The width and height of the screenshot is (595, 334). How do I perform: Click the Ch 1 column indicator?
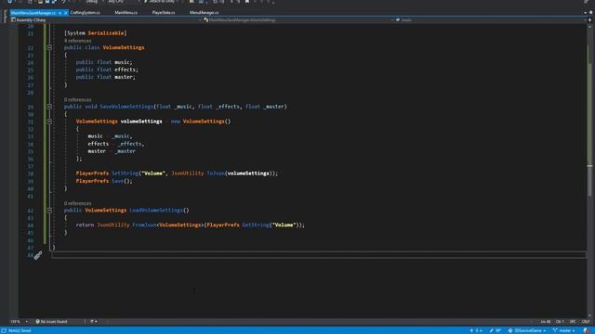560,322
